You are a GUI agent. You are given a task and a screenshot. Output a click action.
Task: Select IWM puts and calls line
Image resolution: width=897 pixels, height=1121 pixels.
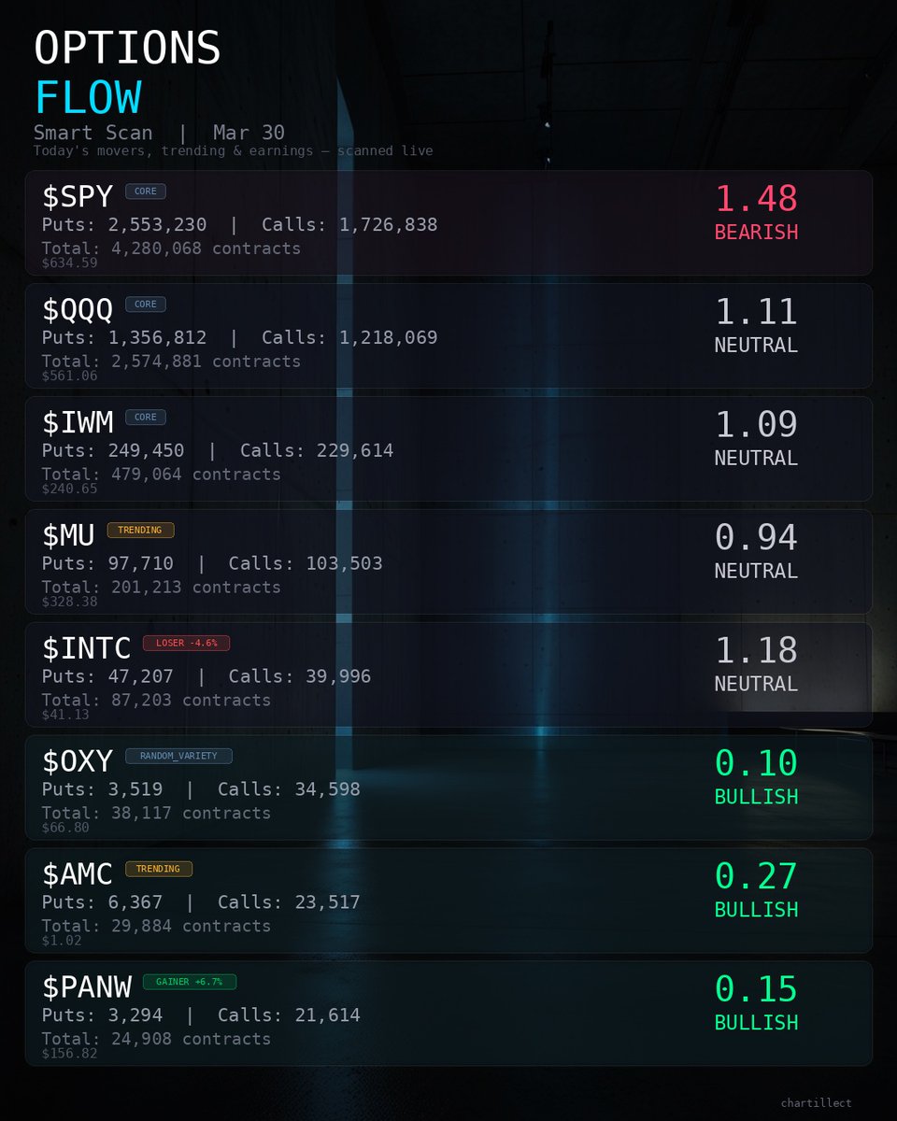pyautogui.click(x=218, y=451)
